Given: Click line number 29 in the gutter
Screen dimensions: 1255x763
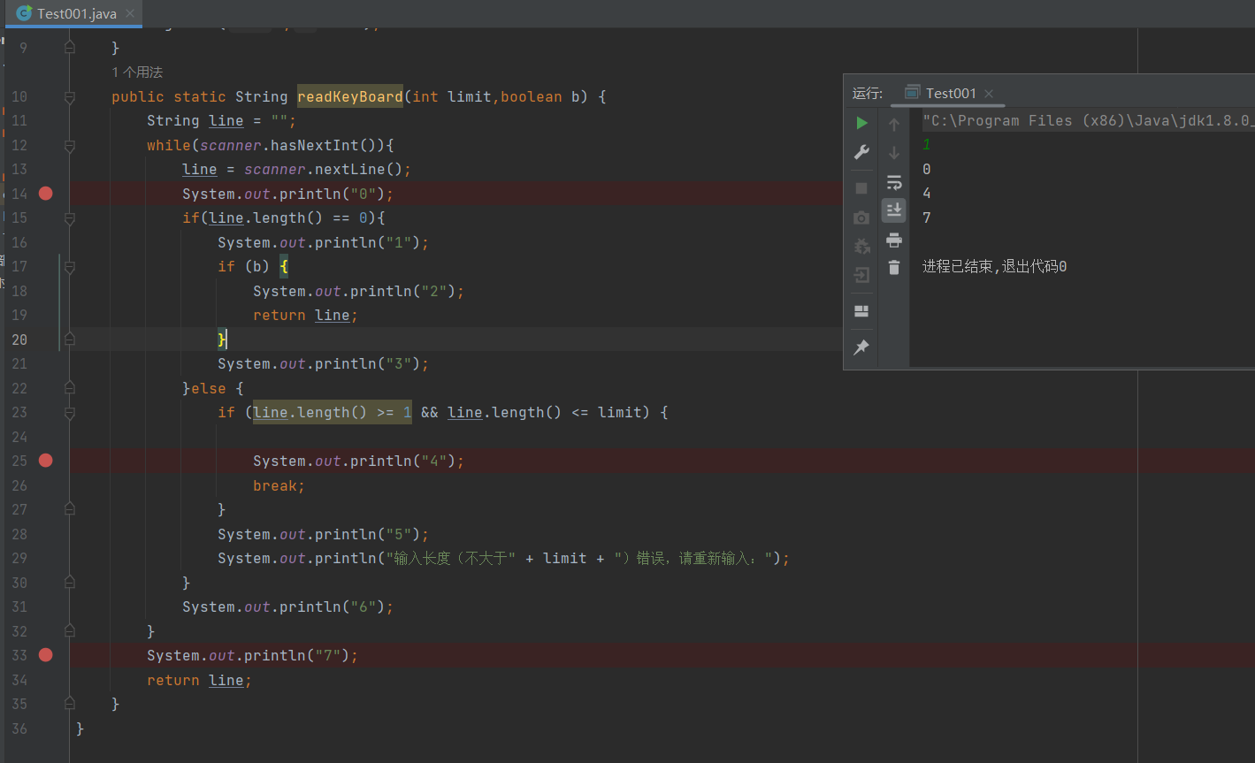Looking at the screenshot, I should point(19,558).
